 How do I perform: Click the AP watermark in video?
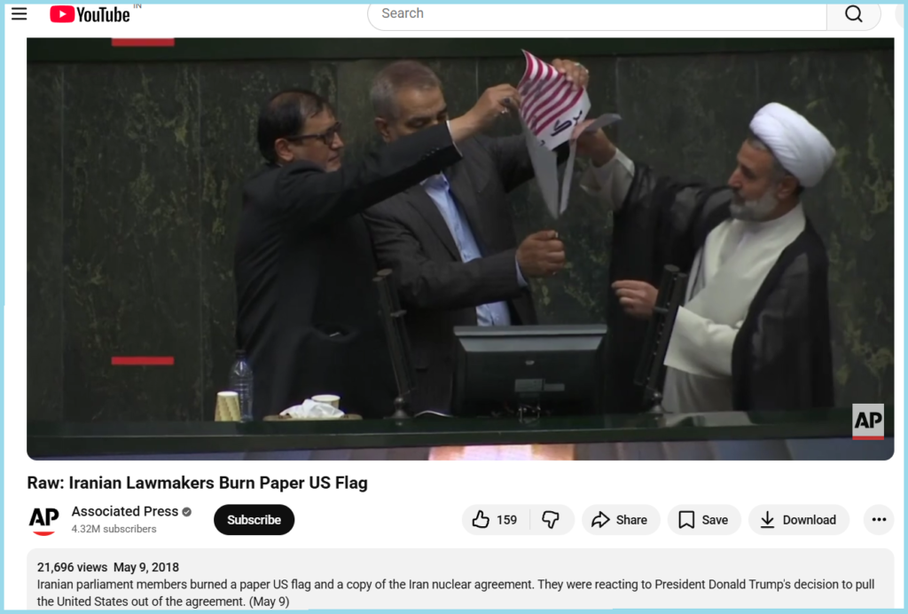point(868,421)
